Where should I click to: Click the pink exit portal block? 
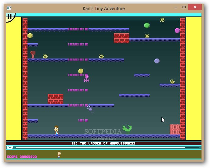point(175,130)
